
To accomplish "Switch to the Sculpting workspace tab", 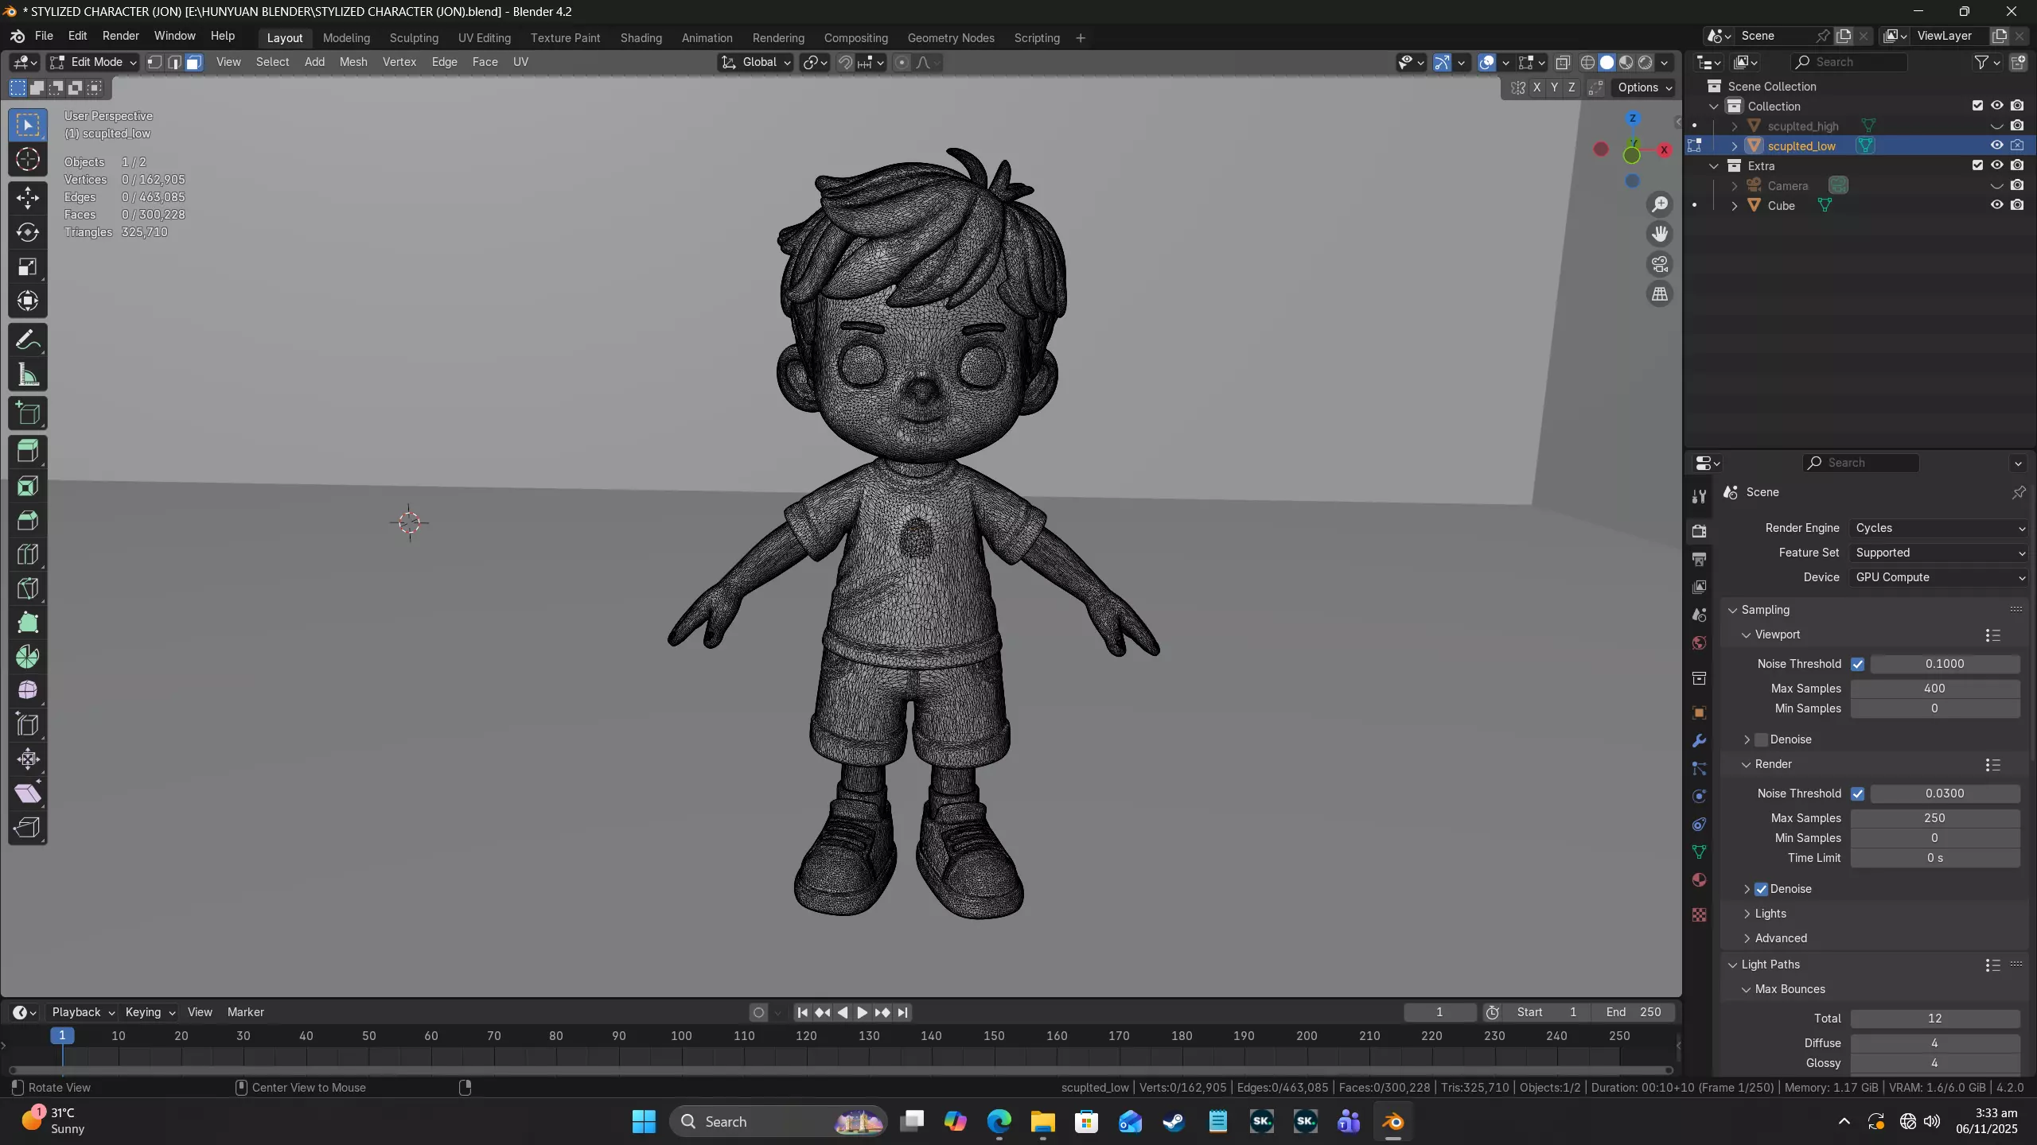I will pyautogui.click(x=414, y=37).
